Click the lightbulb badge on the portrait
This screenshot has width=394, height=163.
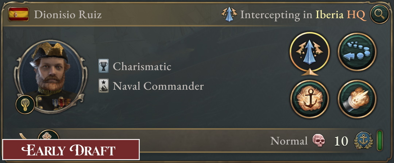(x=25, y=105)
